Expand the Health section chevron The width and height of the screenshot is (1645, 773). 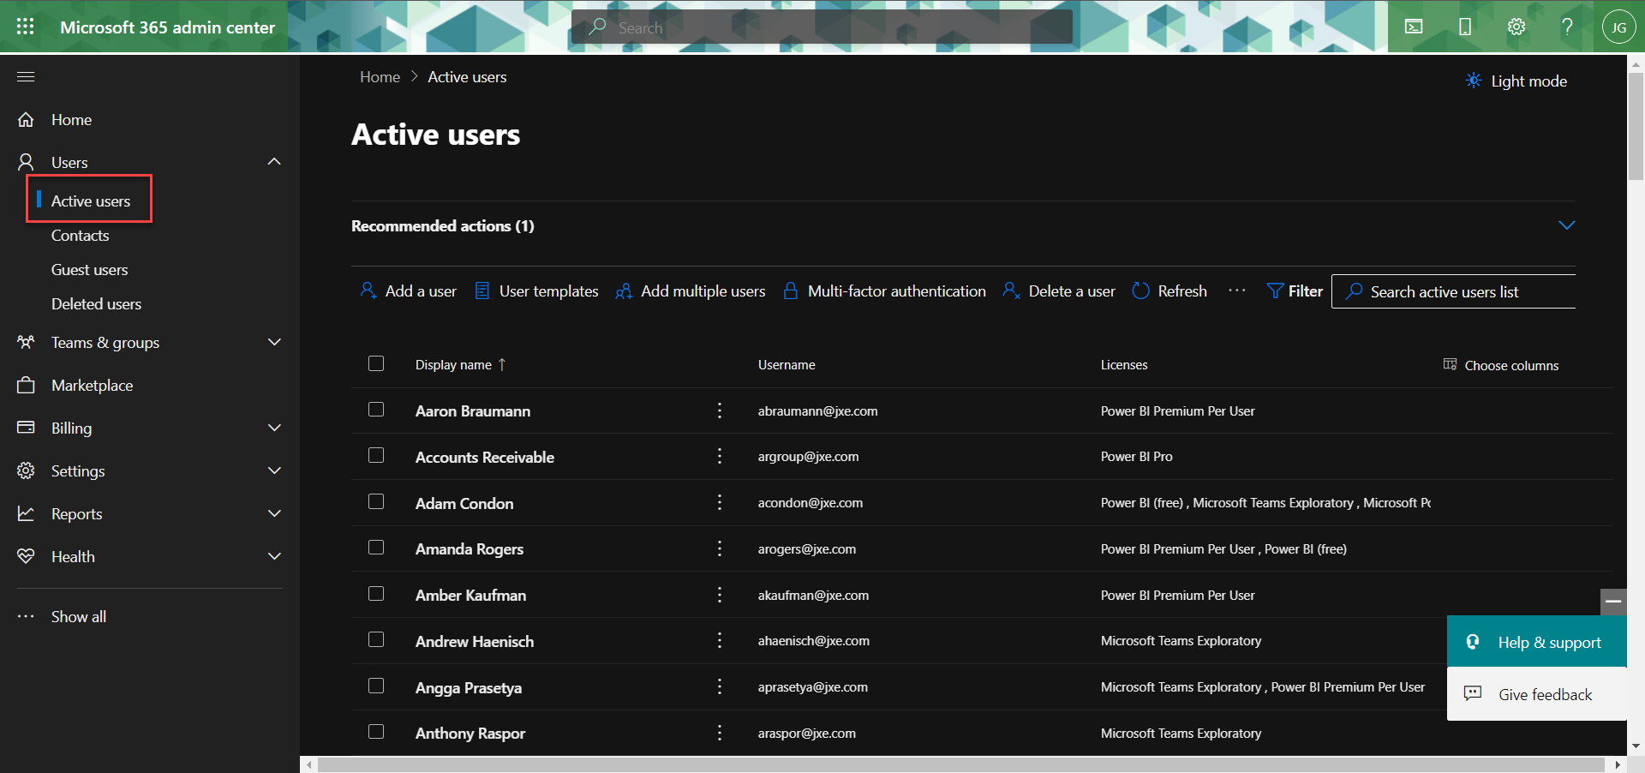coord(274,556)
